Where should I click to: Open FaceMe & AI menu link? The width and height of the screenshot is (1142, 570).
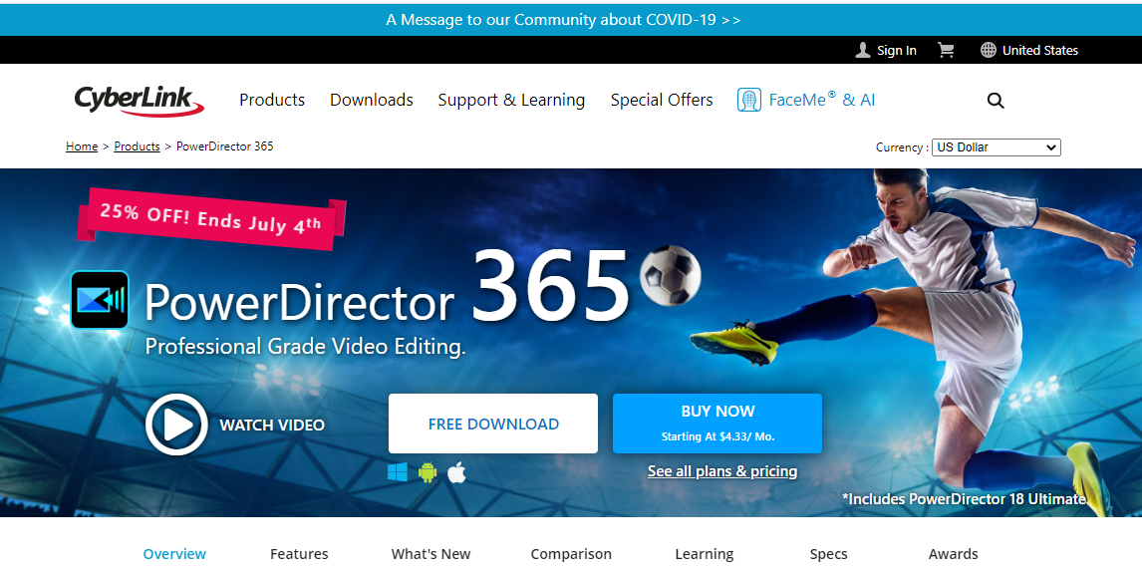[x=822, y=100]
